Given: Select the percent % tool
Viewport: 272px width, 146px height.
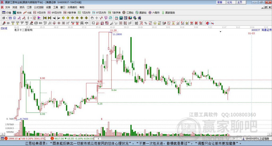Looking at the screenshot, I should tap(146, 23).
